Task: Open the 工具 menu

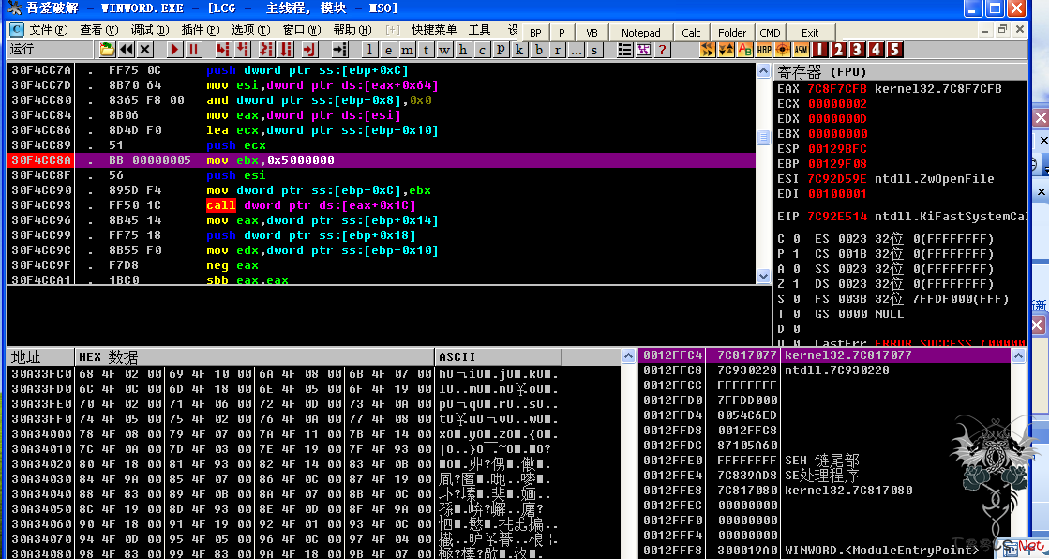Action: coord(480,30)
